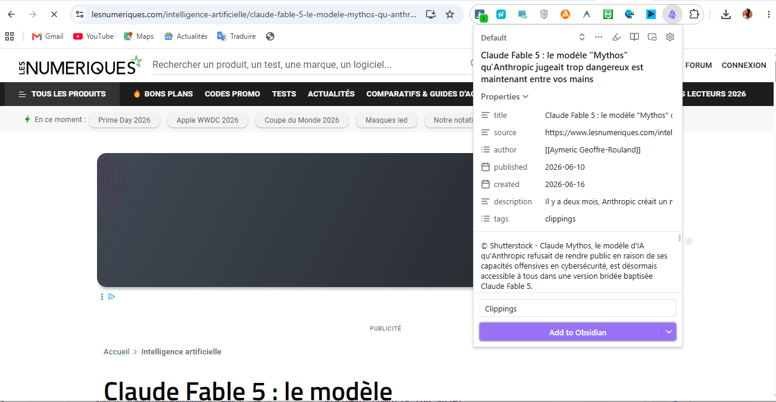Screen dimensions: 776x402
Task: Edit the source property URL value
Action: 609,132
